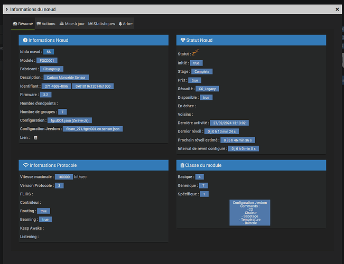Click the security value S0_Legacy
This screenshot has width=344, height=264.
tap(207, 89)
